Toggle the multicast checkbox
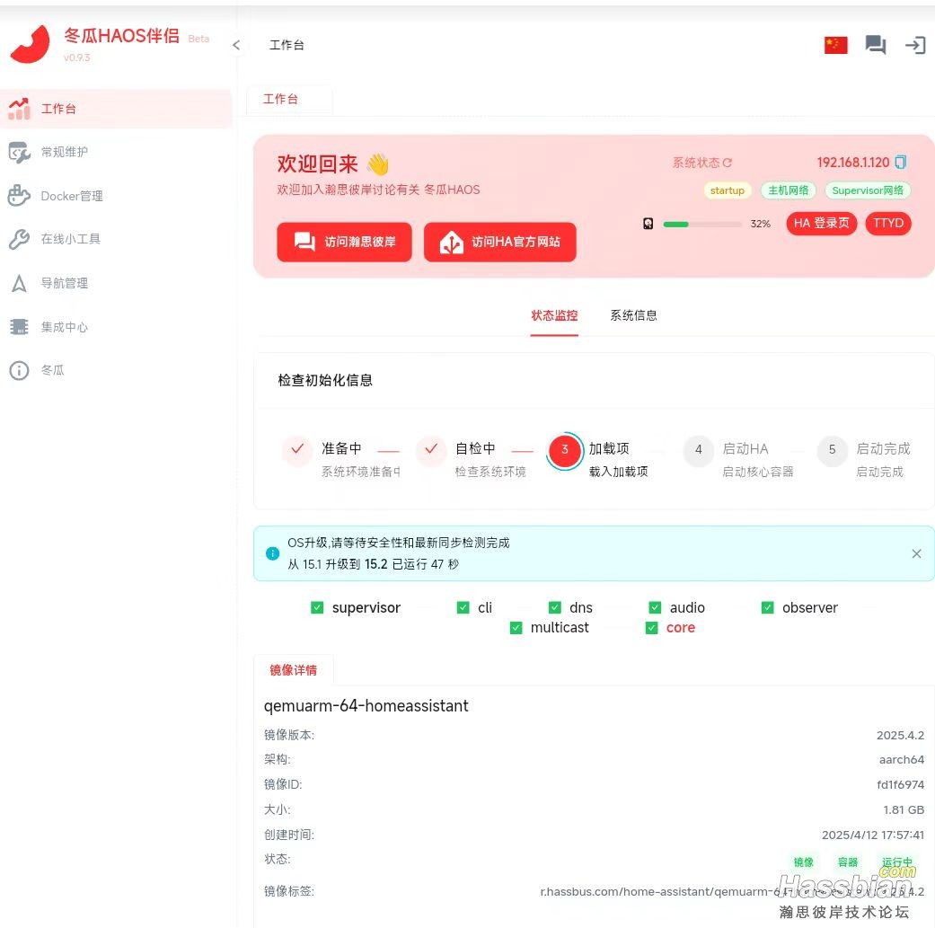 [516, 627]
